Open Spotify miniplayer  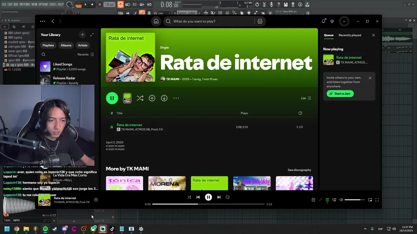coord(370,200)
